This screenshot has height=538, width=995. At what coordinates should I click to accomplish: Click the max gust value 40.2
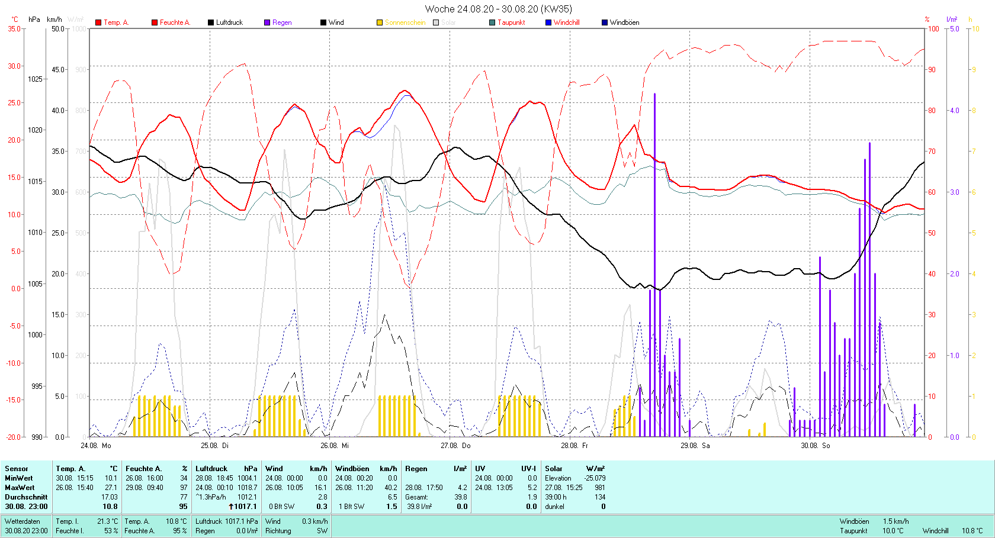pyautogui.click(x=391, y=488)
